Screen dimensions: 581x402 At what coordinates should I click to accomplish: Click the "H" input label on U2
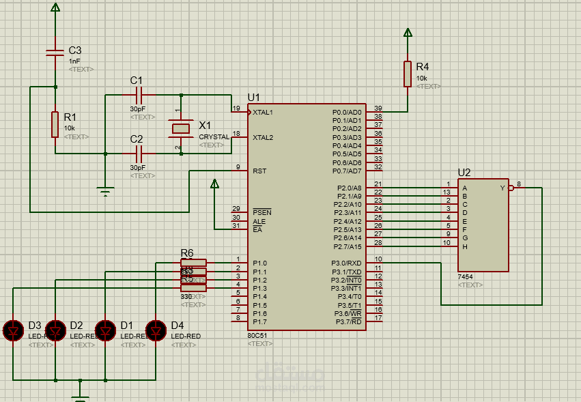pos(465,246)
